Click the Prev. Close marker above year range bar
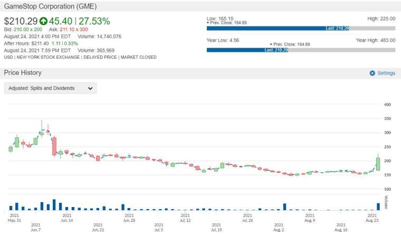The height and width of the screenshot is (235, 401). click(290, 44)
